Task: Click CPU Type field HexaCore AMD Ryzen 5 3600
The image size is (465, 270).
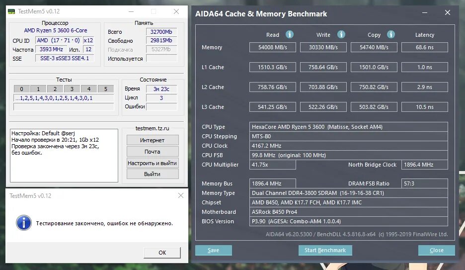Action: click(348, 127)
